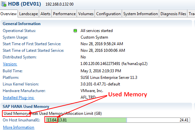Switch to the Overview tab
Screen dimensions: 195x131
[x=9, y=14]
